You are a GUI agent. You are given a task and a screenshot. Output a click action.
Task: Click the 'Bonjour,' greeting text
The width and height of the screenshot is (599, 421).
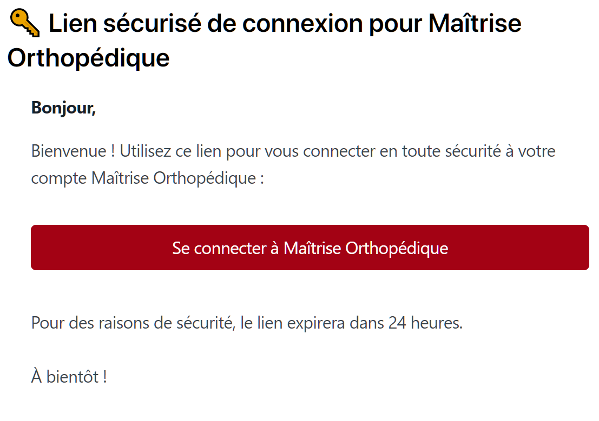62,108
